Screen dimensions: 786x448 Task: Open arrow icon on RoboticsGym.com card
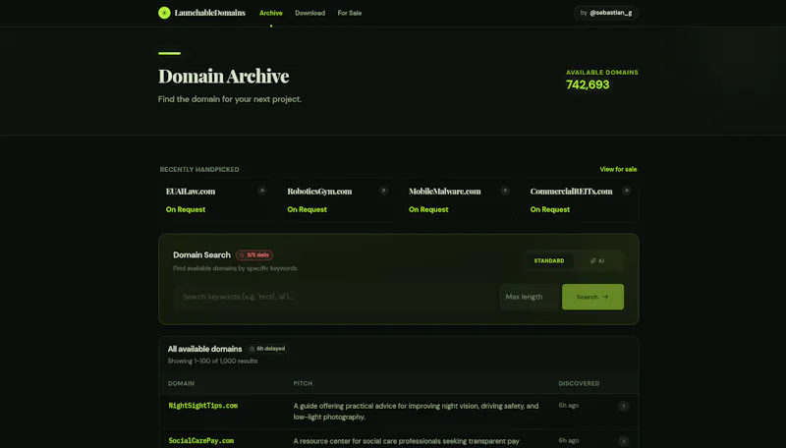(x=383, y=191)
